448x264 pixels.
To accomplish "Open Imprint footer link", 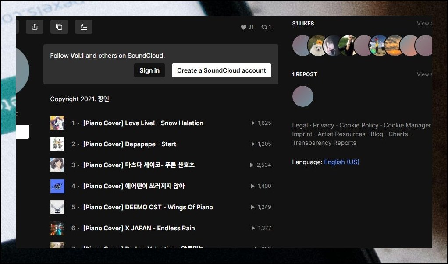I will tap(302, 134).
